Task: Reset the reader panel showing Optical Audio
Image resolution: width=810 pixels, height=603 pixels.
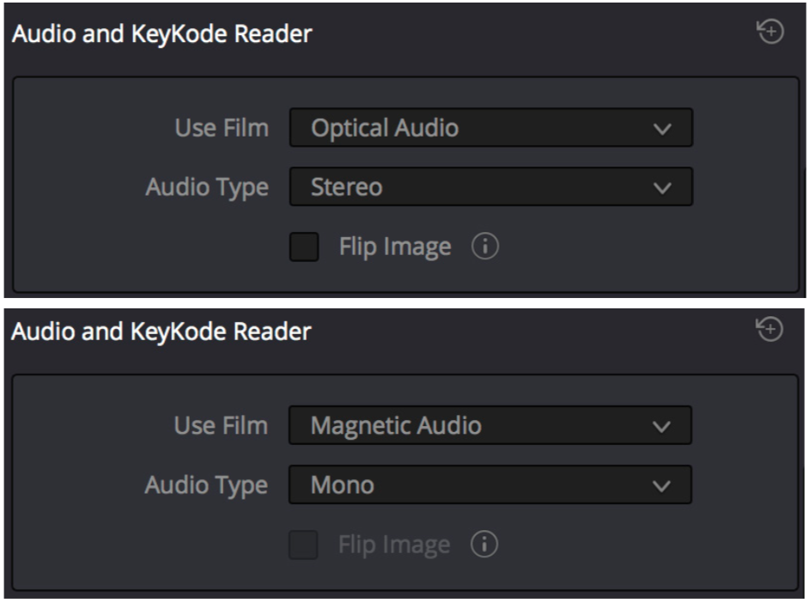Action: tap(770, 32)
